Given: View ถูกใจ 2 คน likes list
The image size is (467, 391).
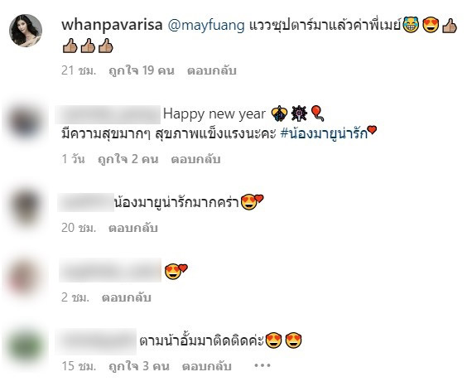Looking at the screenshot, I should point(128,159).
